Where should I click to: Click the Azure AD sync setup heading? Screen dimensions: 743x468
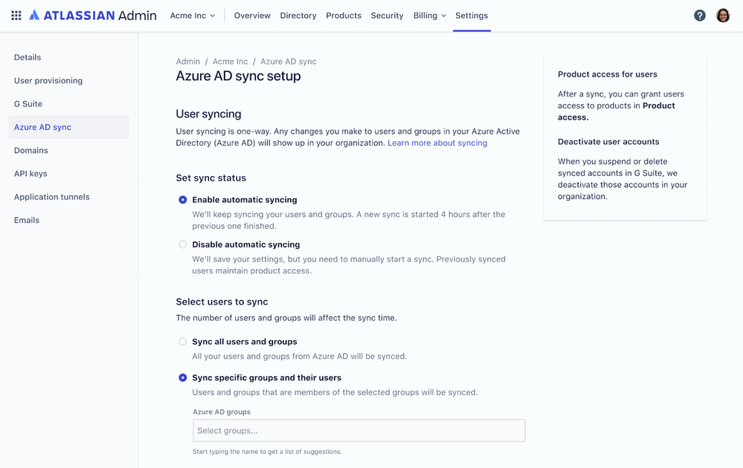(238, 76)
